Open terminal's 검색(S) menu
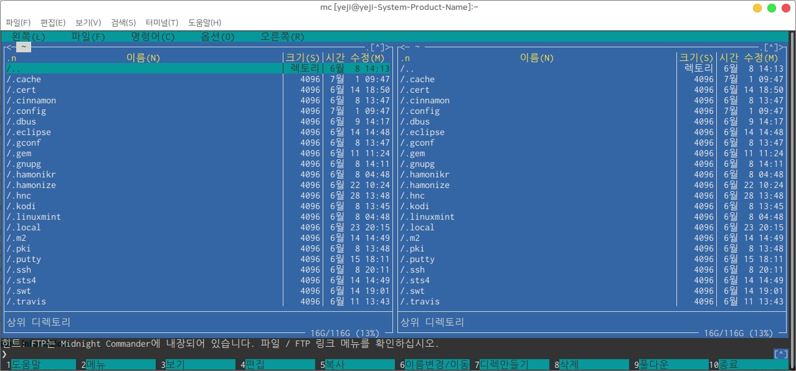This screenshot has width=796, height=371. [123, 22]
